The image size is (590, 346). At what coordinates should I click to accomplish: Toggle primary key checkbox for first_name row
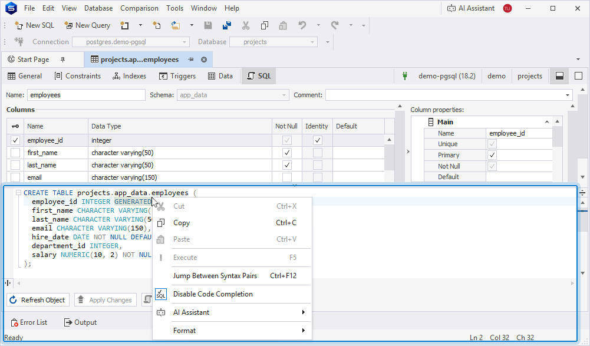tap(15, 153)
